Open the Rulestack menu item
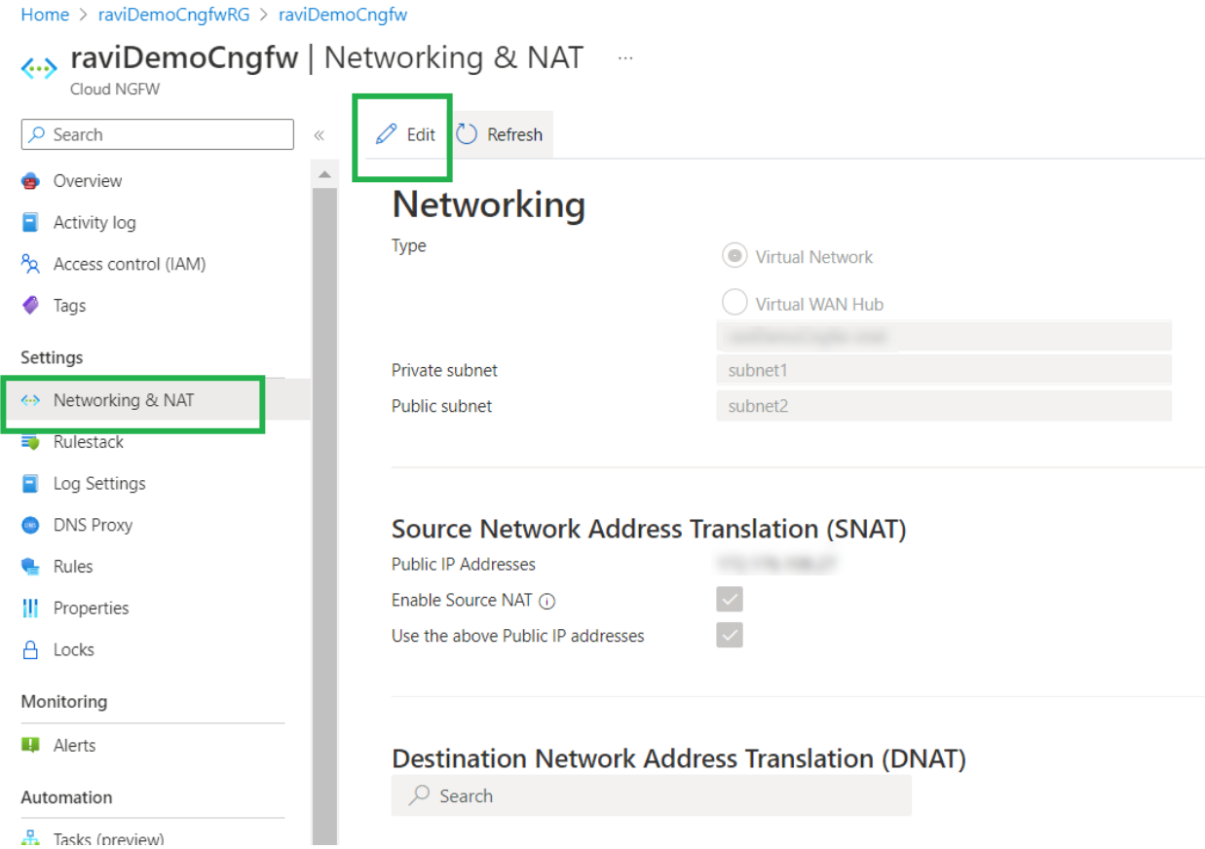This screenshot has height=849, width=1205. click(x=88, y=442)
